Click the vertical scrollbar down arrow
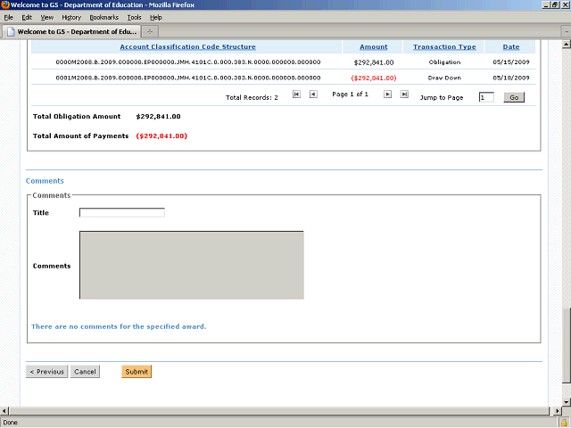The image size is (571, 428). point(566,402)
